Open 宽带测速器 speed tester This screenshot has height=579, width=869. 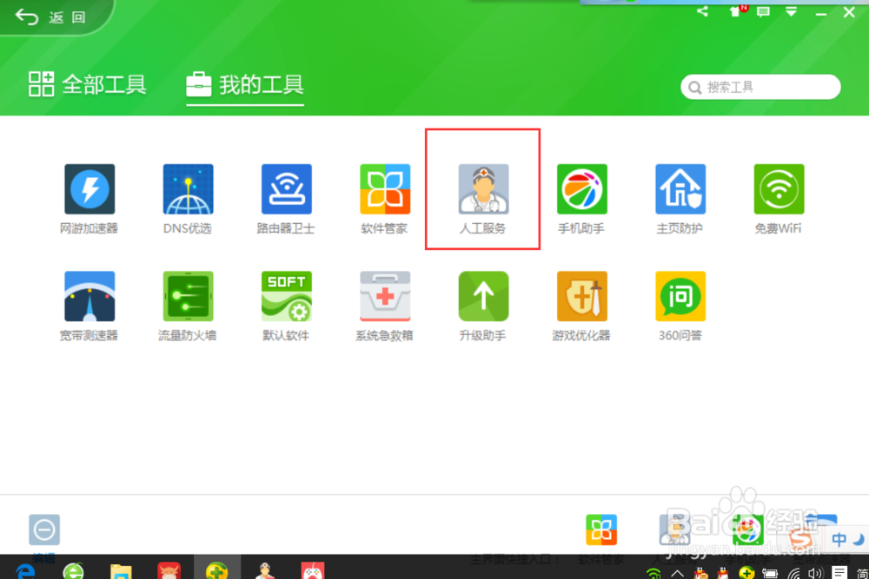pyautogui.click(x=90, y=296)
